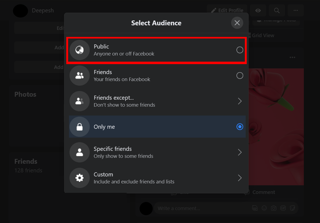Open the emoji picker in the comment bar
The image size is (320, 223).
(264, 208)
